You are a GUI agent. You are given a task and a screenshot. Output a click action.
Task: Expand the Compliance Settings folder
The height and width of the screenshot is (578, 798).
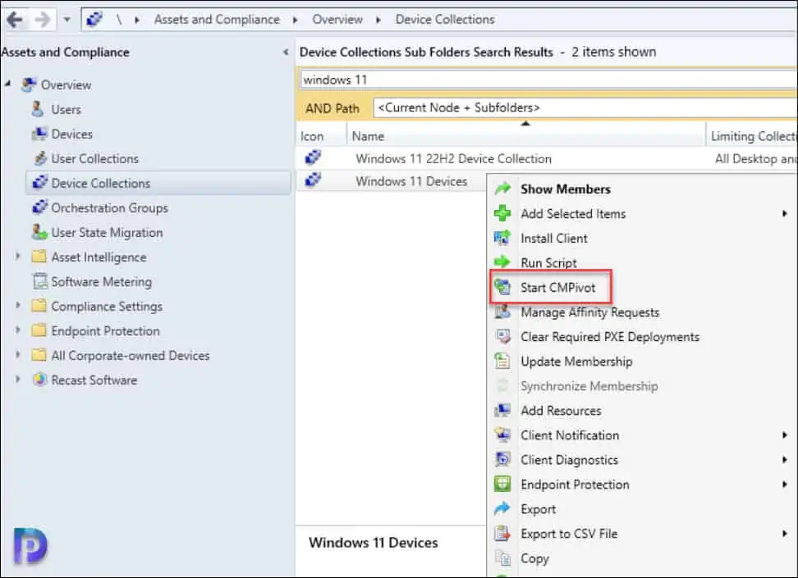18,305
